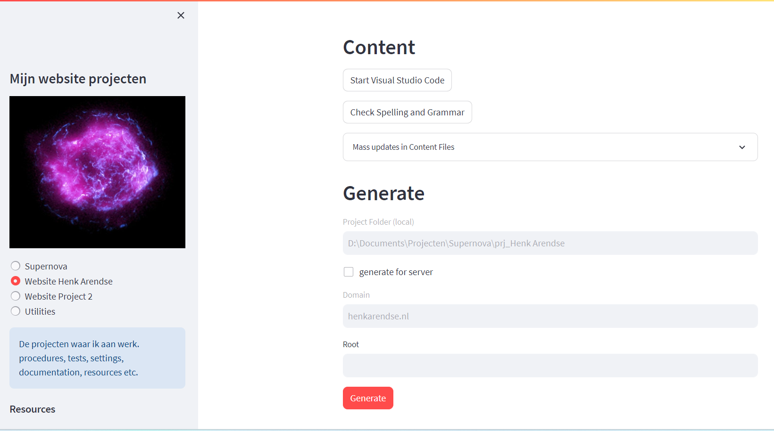
Task: Choose the Utilities project
Action: [15, 311]
